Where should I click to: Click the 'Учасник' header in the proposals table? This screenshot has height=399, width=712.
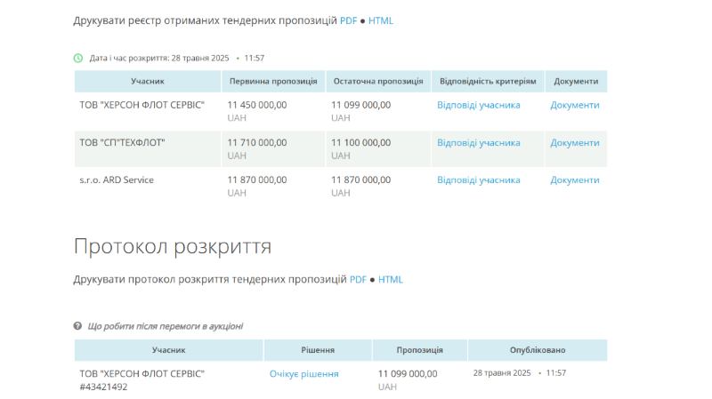tap(148, 81)
